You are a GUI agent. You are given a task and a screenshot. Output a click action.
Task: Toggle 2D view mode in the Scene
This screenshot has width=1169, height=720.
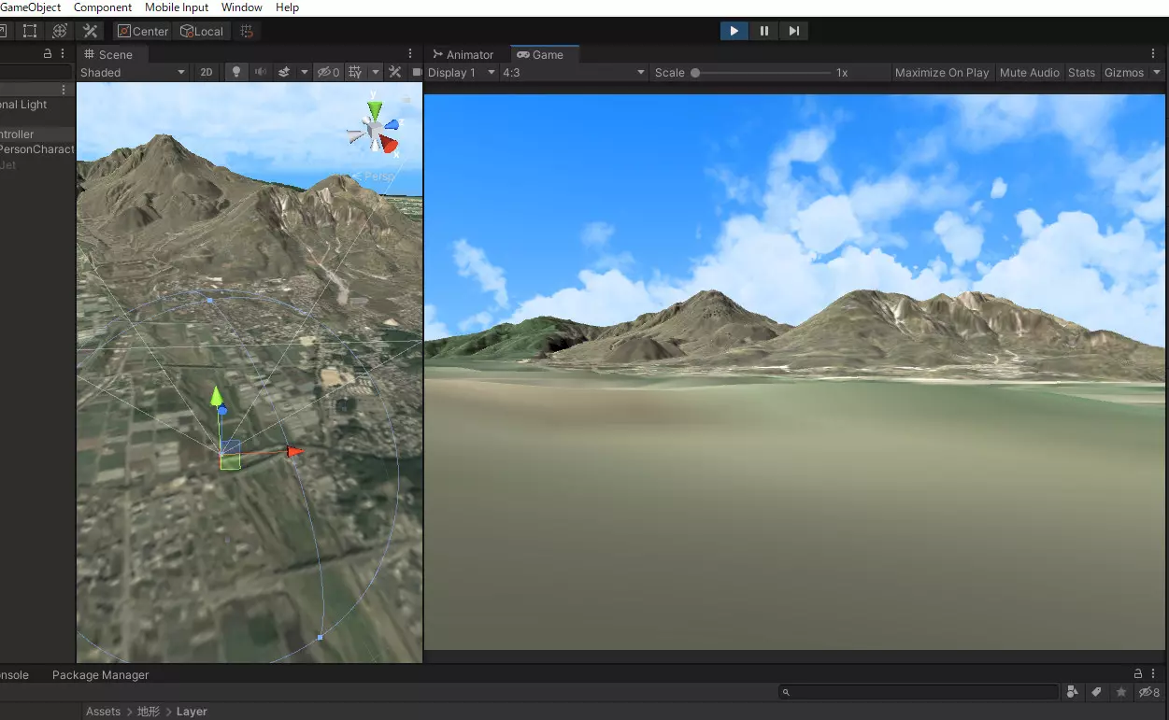pos(207,72)
